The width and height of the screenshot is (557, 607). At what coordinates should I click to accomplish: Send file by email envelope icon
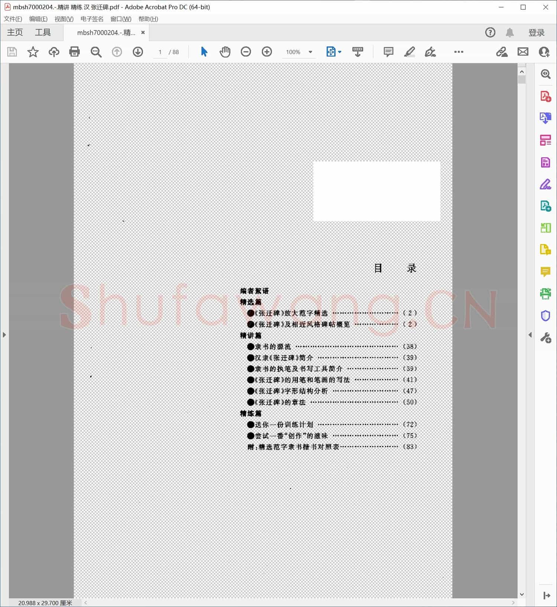[523, 52]
